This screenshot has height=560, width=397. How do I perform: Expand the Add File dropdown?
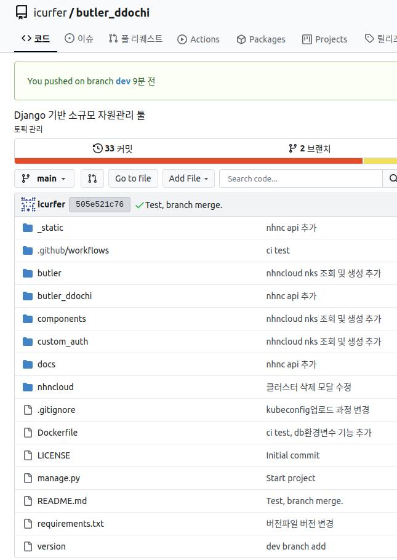[x=188, y=178]
